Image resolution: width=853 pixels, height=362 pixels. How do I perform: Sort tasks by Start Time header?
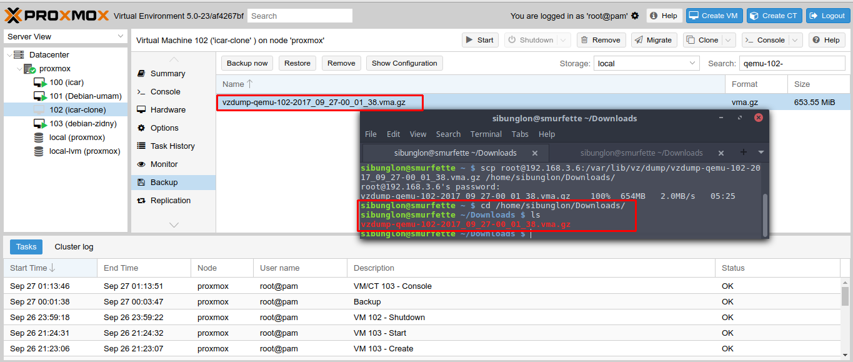pos(50,268)
